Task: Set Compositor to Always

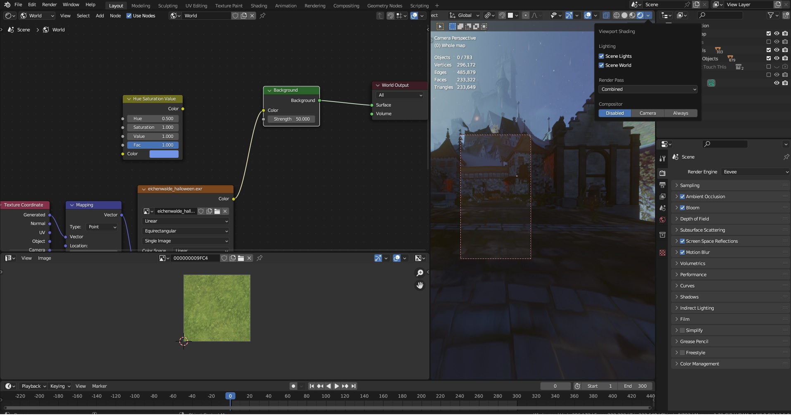Action: click(680, 113)
